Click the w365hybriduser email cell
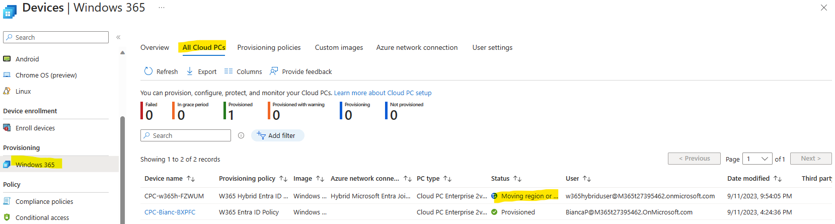This screenshot has height=224, width=835. tap(640, 196)
